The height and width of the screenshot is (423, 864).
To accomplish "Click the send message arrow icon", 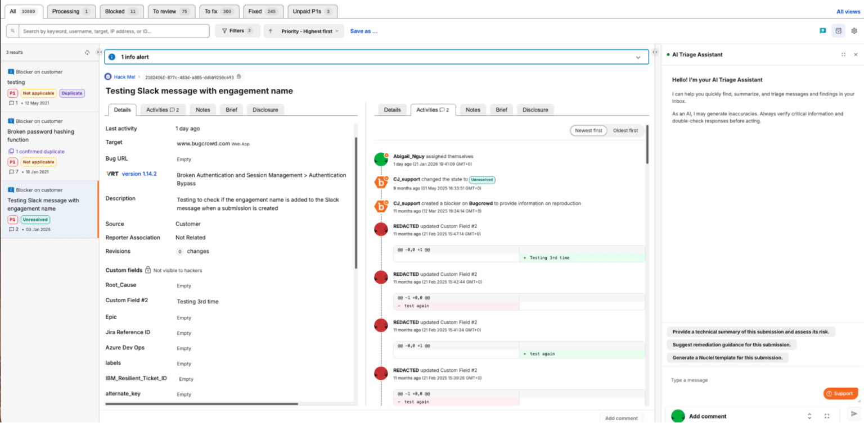I will pyautogui.click(x=854, y=413).
